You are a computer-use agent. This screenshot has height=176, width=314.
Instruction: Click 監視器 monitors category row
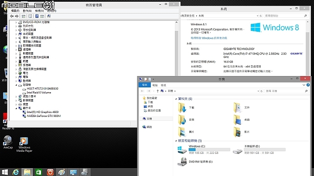(x=27, y=81)
